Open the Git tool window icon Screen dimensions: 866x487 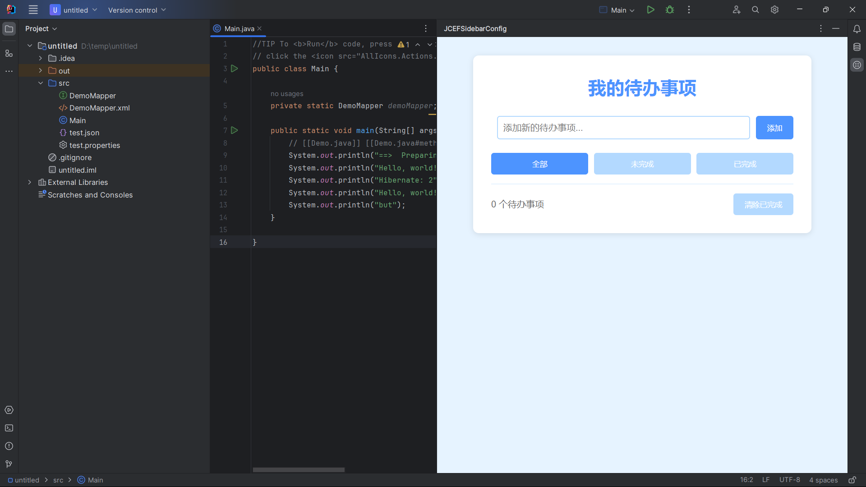pyautogui.click(x=9, y=464)
